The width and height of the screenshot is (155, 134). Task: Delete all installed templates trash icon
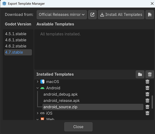(150, 74)
